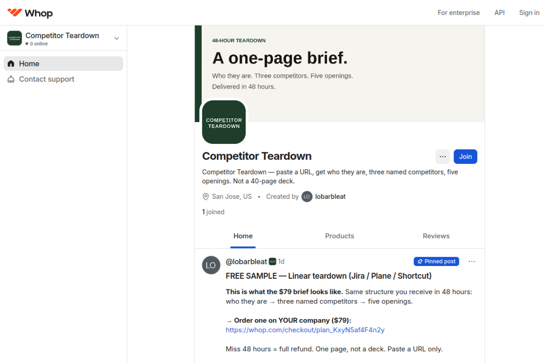The width and height of the screenshot is (545, 363).
Task: Open the For enterprise link
Action: 459,13
